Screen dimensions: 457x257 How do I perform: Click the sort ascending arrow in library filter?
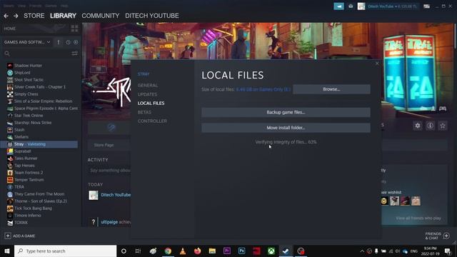(59, 42)
